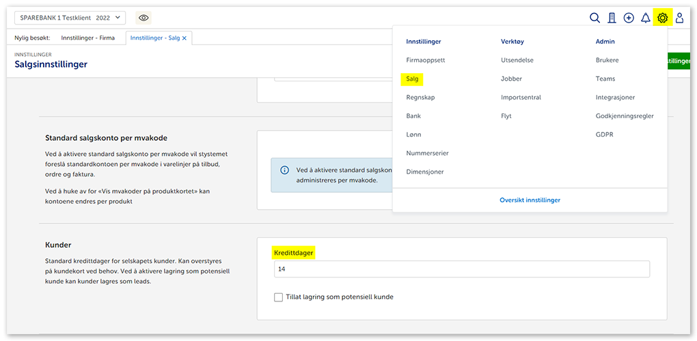Open the company building icon
This screenshot has height=341, width=697.
click(612, 18)
